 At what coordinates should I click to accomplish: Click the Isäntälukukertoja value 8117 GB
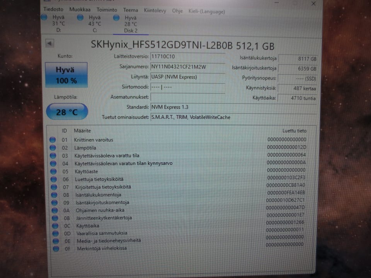coord(298,59)
